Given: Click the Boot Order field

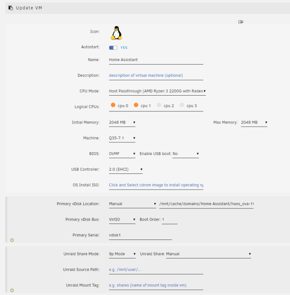Looking at the screenshot, I should (x=169, y=219).
